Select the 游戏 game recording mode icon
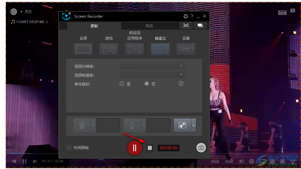The height and width of the screenshot is (169, 301). 109,49
